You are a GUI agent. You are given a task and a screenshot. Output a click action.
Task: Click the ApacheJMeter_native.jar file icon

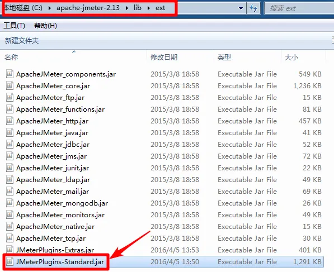point(10,227)
